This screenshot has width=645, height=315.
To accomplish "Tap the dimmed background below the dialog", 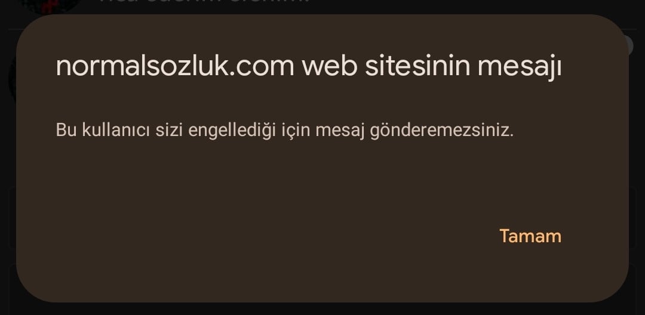I will (322, 309).
